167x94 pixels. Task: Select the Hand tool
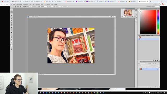click(x=11, y=41)
